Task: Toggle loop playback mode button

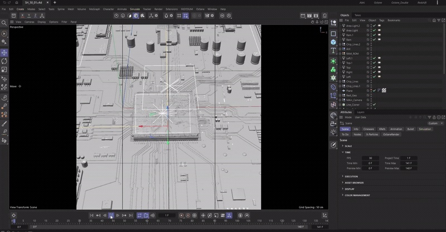Action: (x=139, y=215)
